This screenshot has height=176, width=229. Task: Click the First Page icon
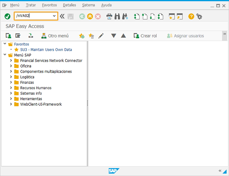(x=137, y=16)
